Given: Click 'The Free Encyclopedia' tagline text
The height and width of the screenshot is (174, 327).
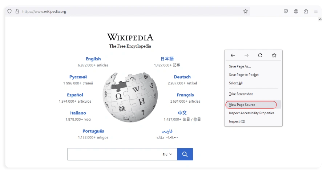Looking at the screenshot, I should pyautogui.click(x=130, y=46).
